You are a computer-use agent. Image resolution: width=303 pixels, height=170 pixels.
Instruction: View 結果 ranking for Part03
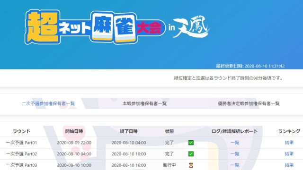pos(289,165)
